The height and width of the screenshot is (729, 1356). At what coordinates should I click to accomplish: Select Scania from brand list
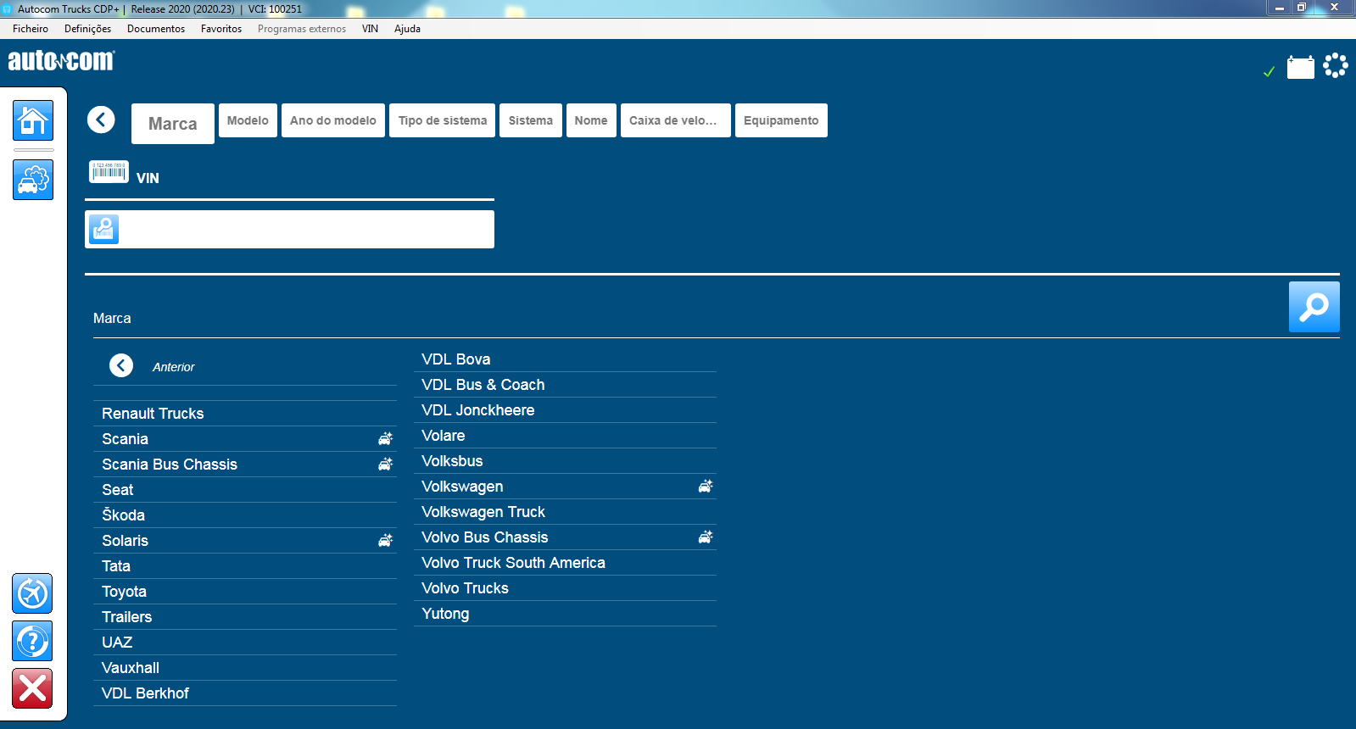click(x=126, y=439)
